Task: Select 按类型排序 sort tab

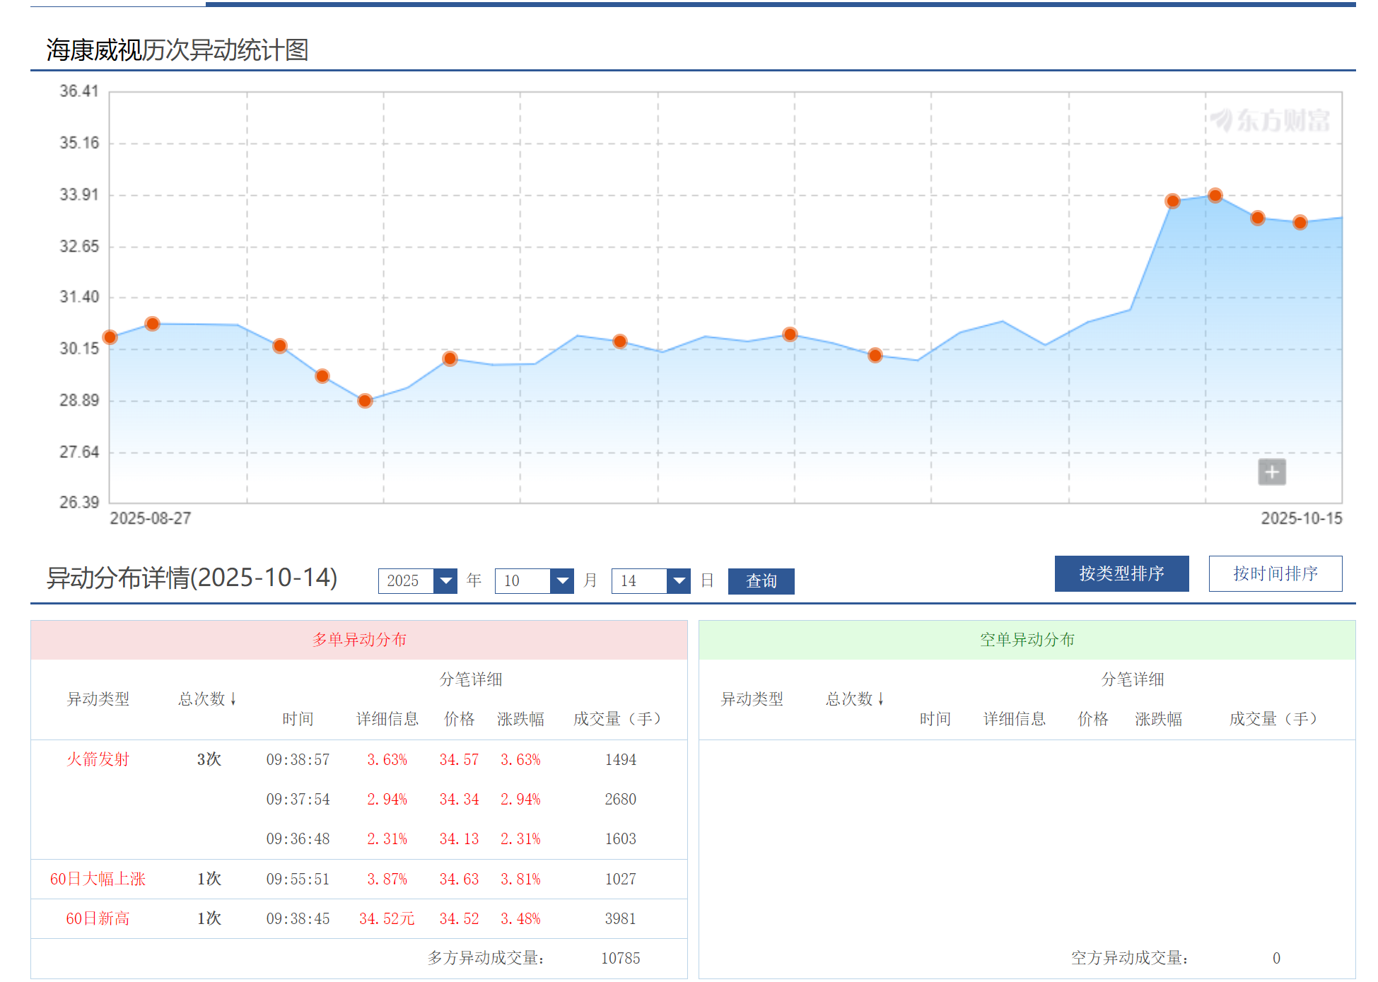Action: click(x=1121, y=573)
